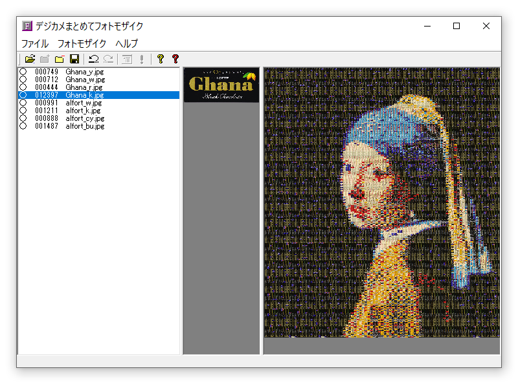Open help via the yellow question mark
This screenshot has height=388, width=518.
[x=161, y=59]
